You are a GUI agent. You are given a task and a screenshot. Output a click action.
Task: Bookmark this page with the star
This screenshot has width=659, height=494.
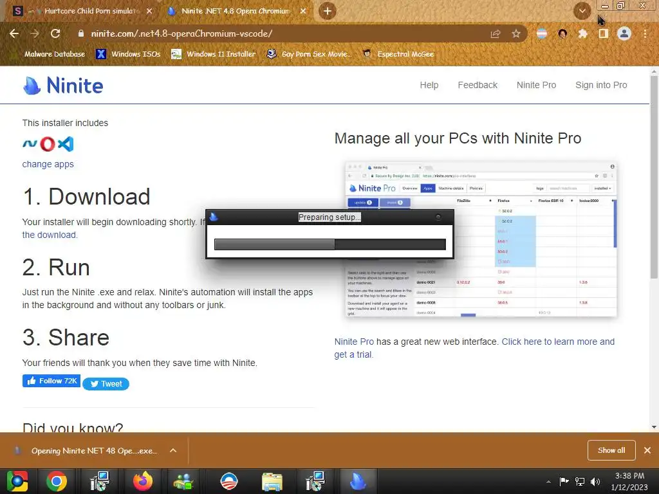click(x=516, y=33)
